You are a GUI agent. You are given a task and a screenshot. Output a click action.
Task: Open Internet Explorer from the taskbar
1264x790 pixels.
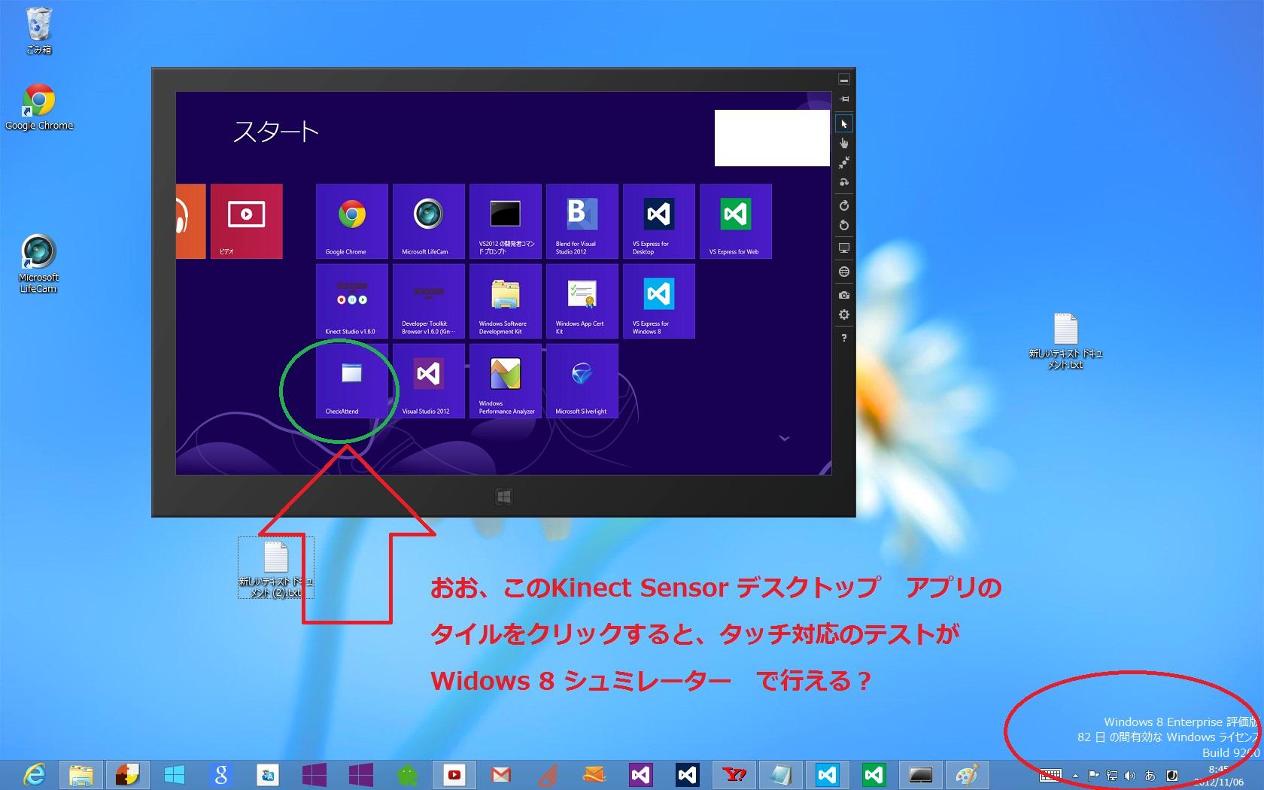34,775
